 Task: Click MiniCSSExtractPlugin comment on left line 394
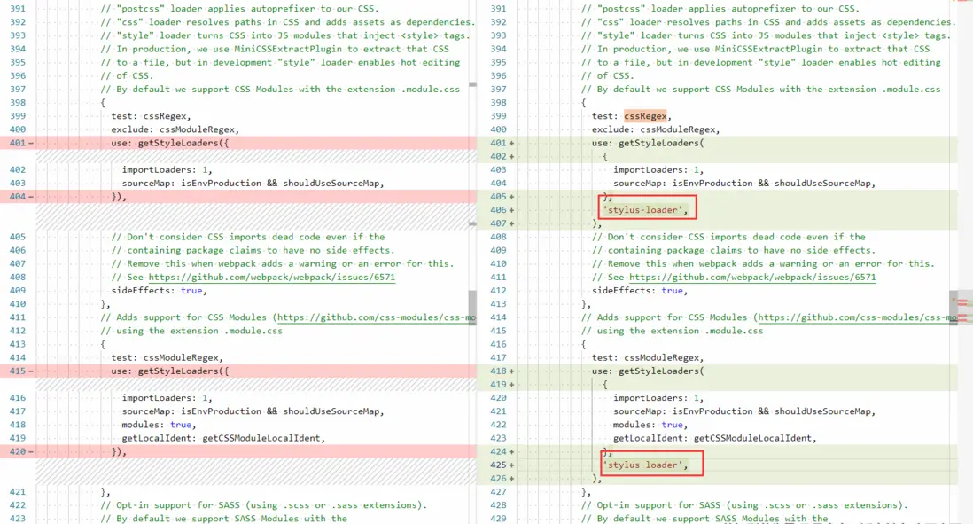pos(275,49)
